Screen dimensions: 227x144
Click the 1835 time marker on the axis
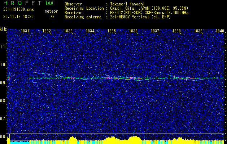[112, 31]
